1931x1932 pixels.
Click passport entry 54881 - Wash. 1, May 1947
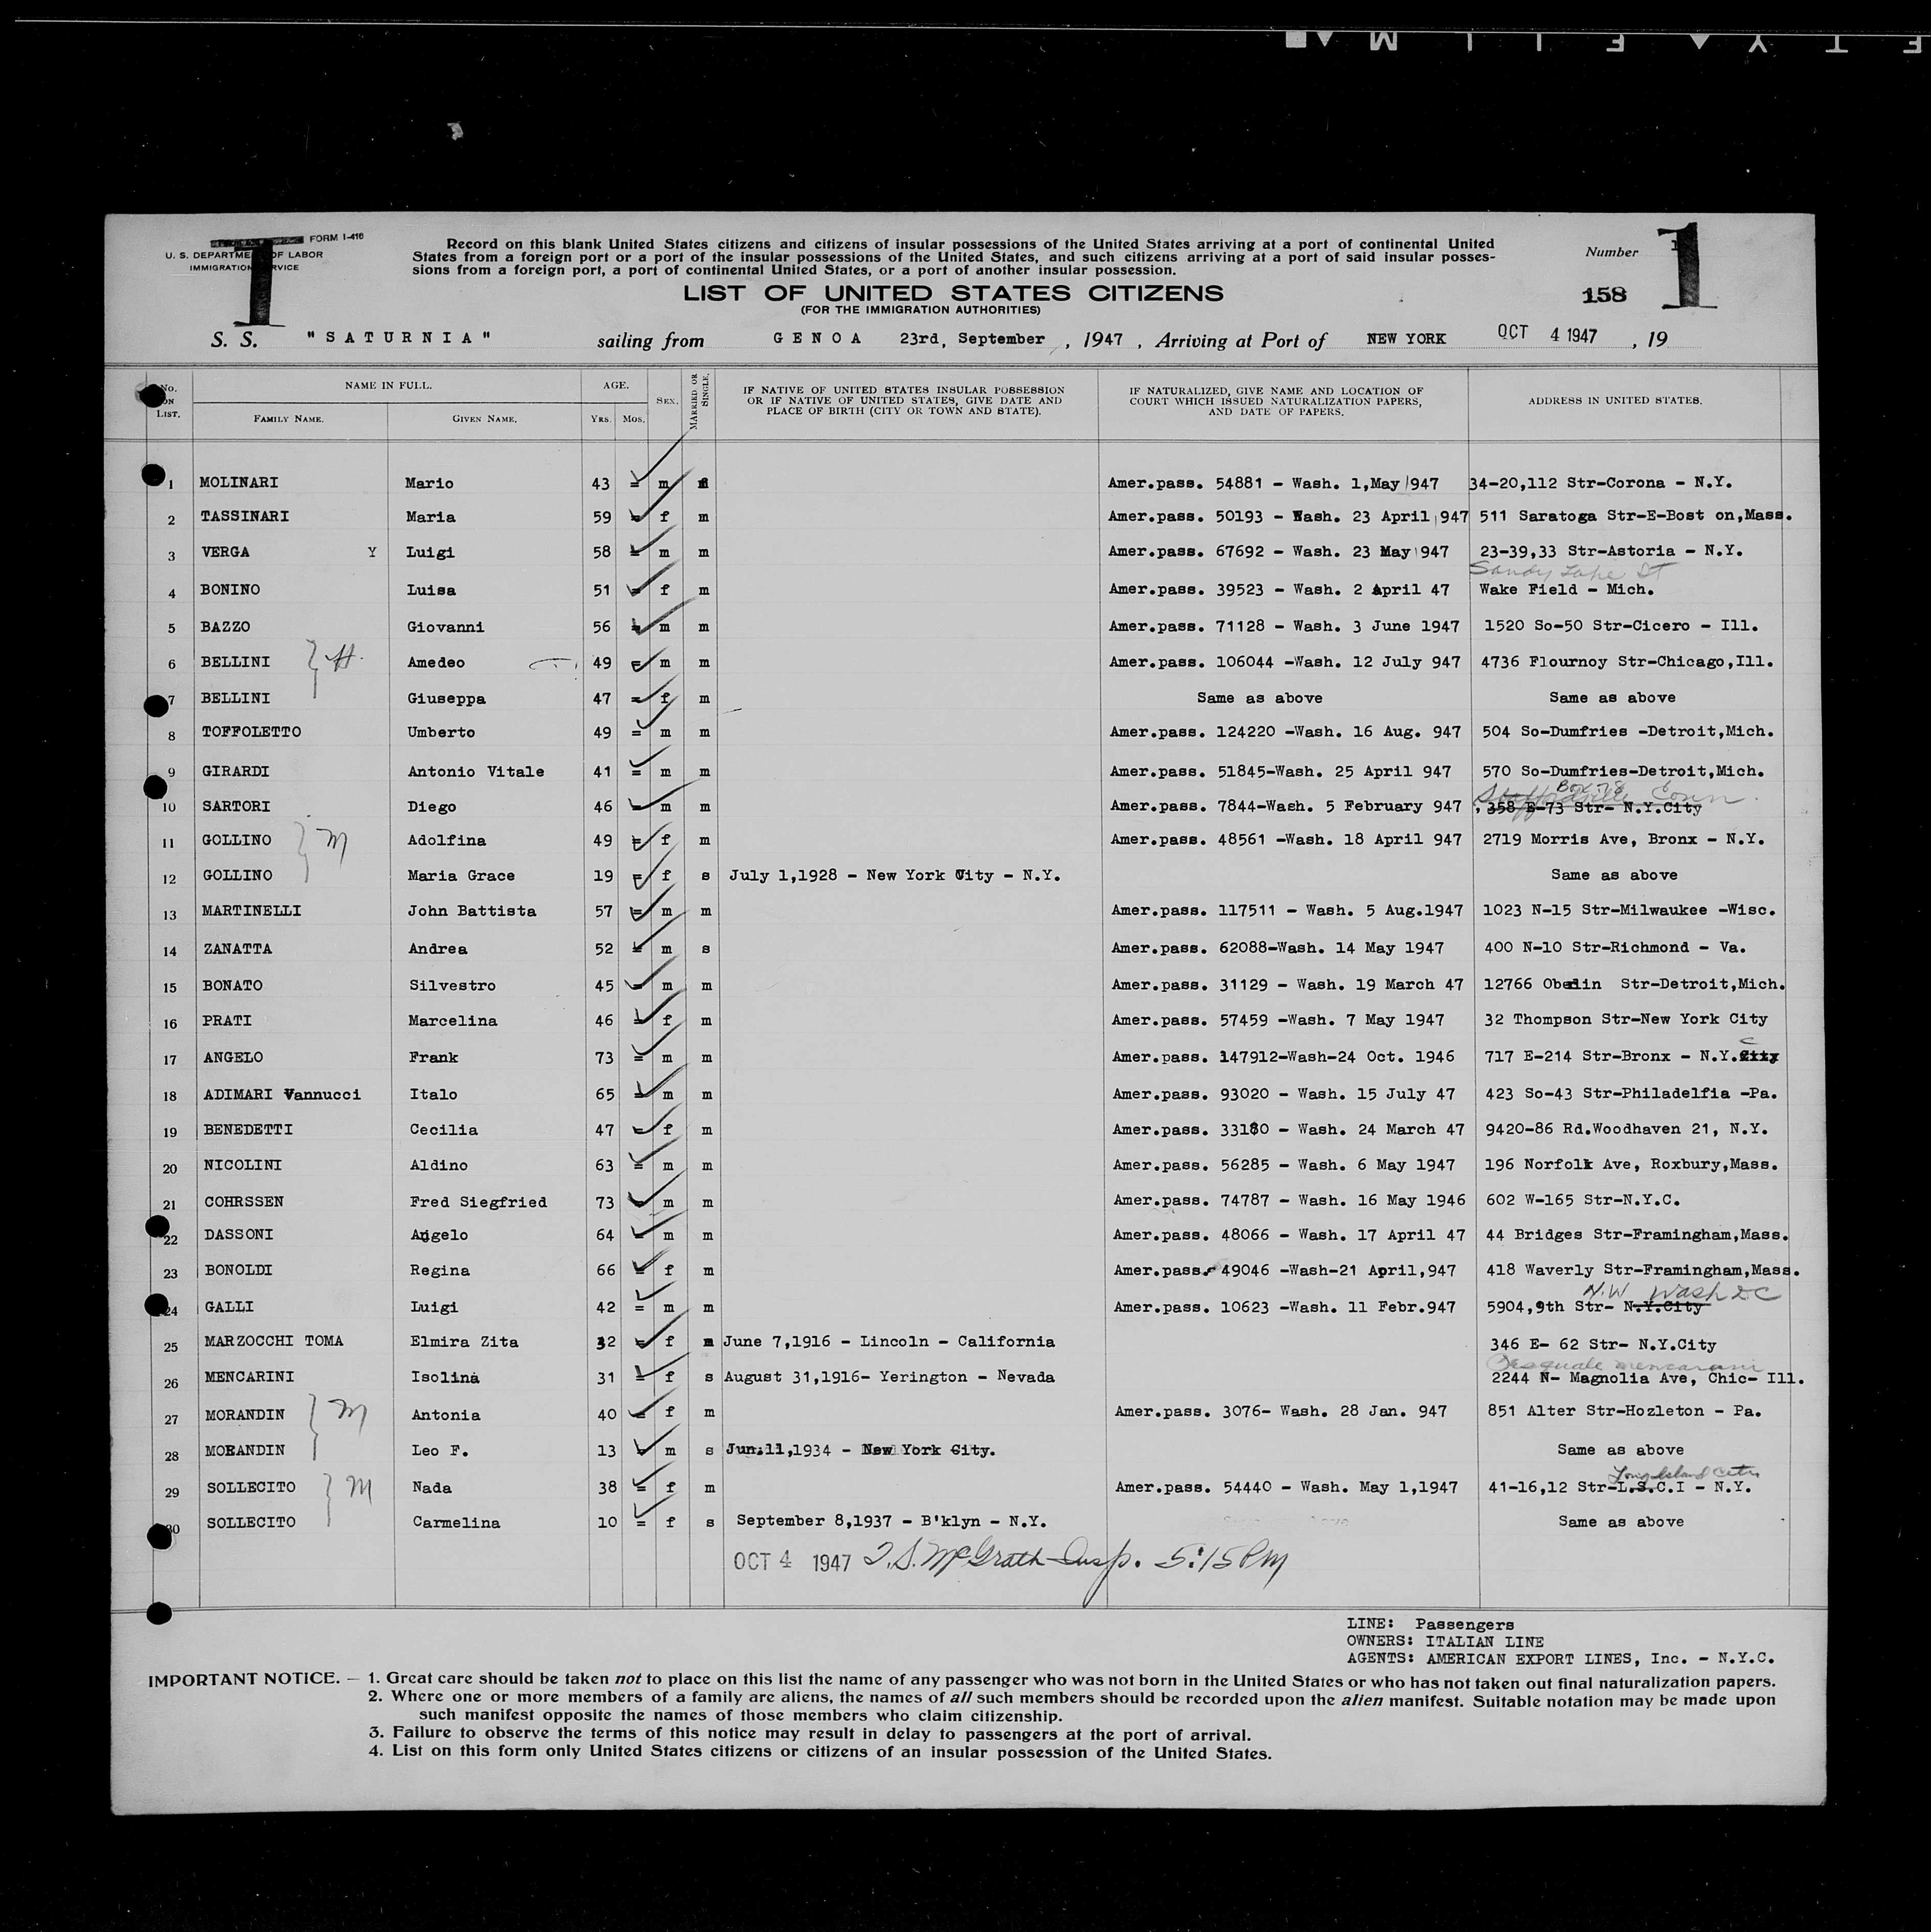coord(1274,483)
